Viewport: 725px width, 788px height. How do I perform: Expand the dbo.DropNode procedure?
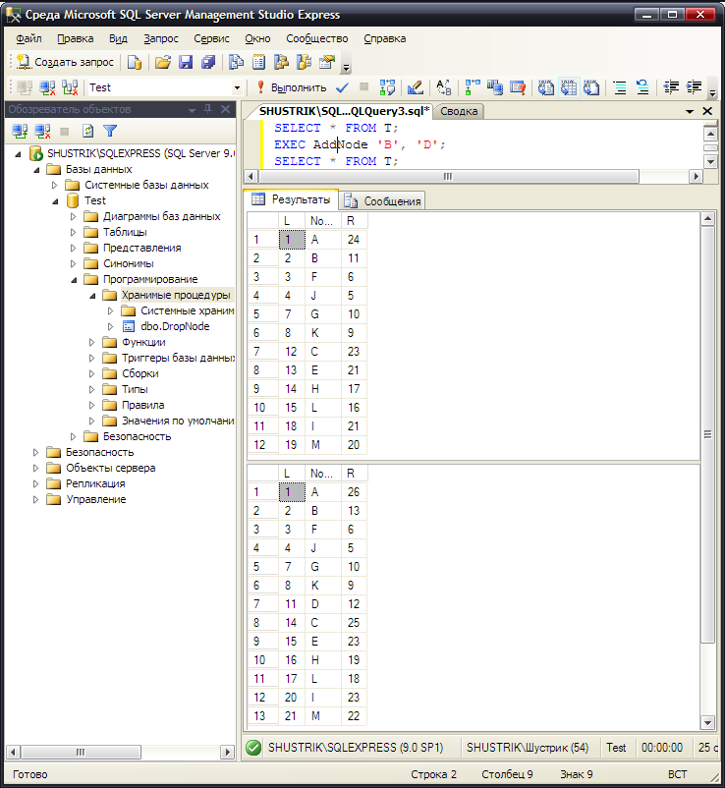pyautogui.click(x=111, y=326)
